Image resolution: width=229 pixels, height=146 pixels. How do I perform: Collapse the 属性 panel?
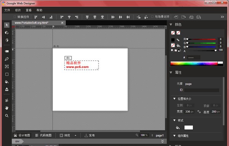point(171,72)
